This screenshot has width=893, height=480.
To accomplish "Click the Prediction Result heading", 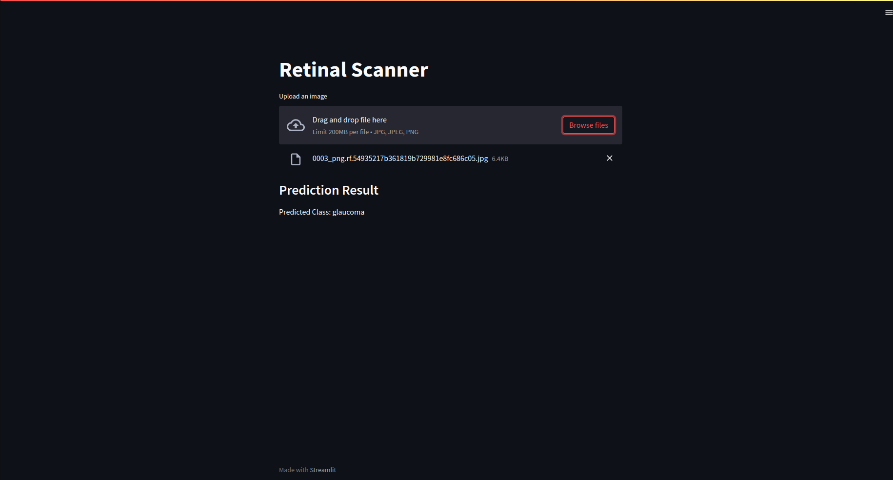I will coord(329,190).
